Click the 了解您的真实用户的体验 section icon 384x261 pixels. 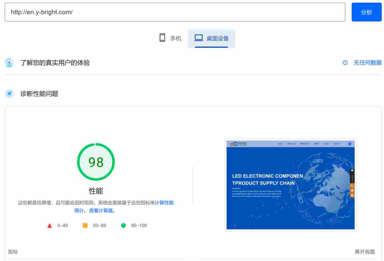coord(9,63)
